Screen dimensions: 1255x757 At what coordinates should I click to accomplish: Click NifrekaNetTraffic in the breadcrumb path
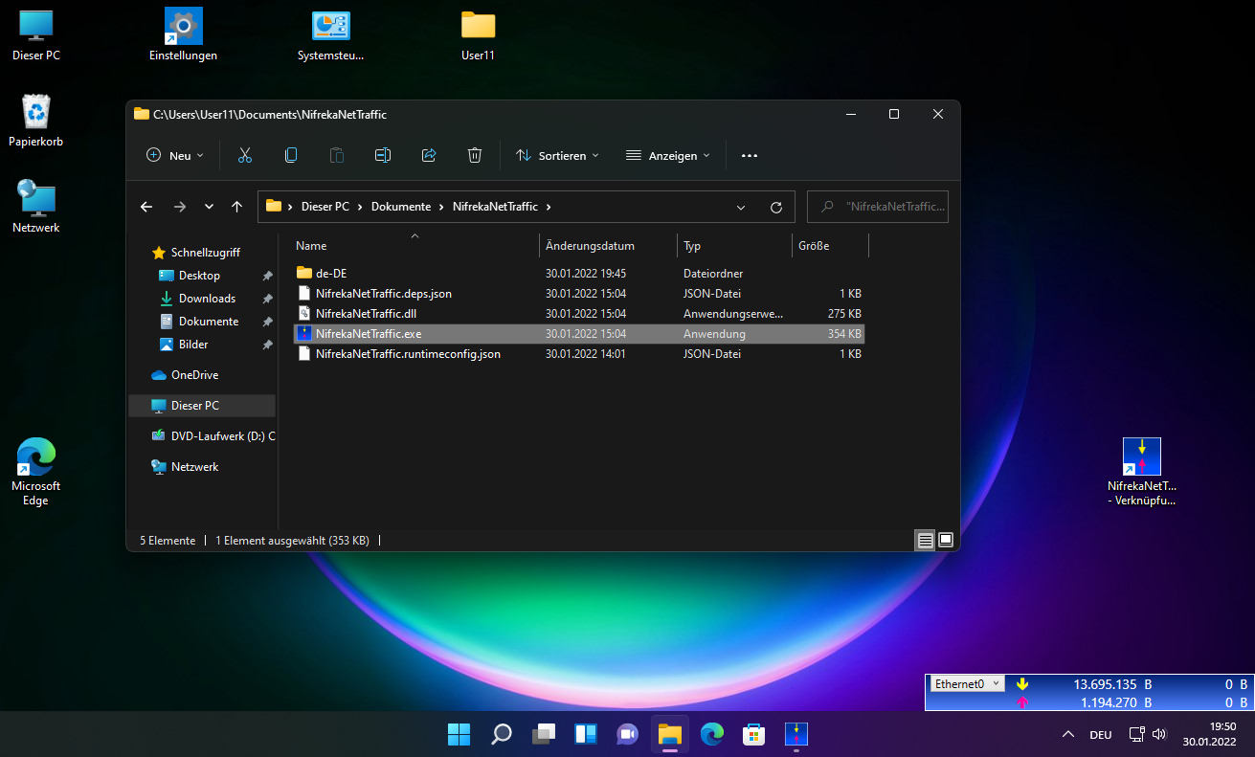pos(495,207)
